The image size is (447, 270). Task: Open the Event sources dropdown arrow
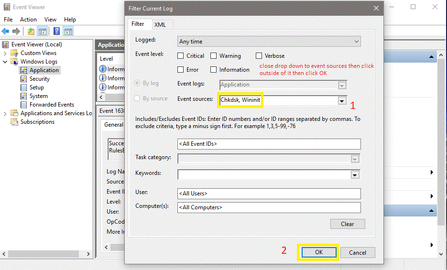pyautogui.click(x=342, y=101)
